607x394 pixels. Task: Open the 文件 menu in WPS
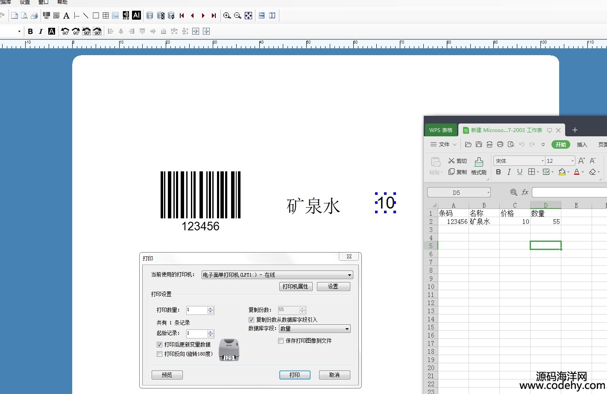point(443,144)
